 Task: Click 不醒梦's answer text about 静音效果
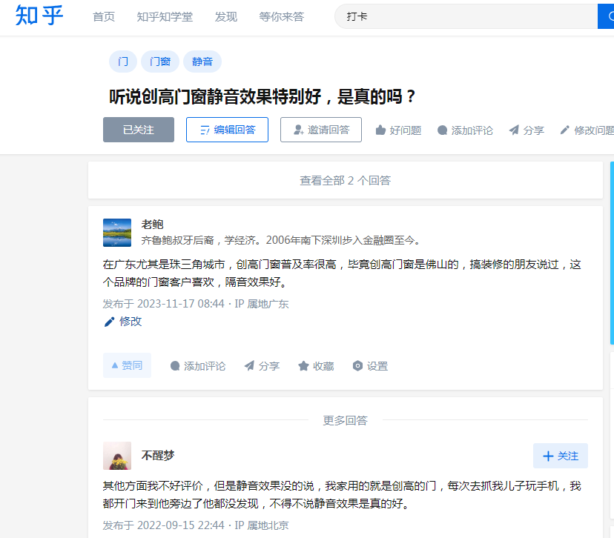[x=342, y=494]
